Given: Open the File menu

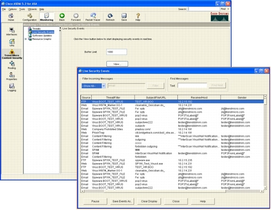Looking at the screenshot, I should pyautogui.click(x=4, y=9).
